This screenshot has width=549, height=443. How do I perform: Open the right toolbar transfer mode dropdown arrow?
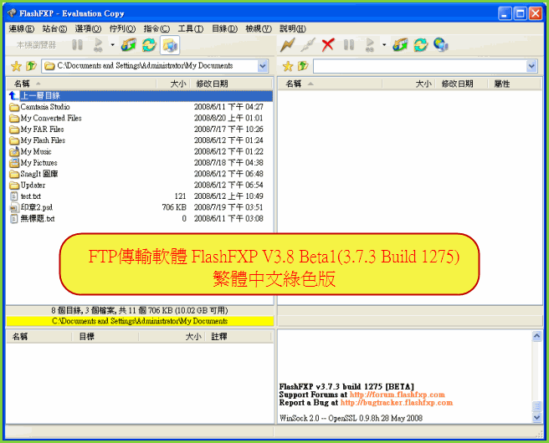click(384, 45)
